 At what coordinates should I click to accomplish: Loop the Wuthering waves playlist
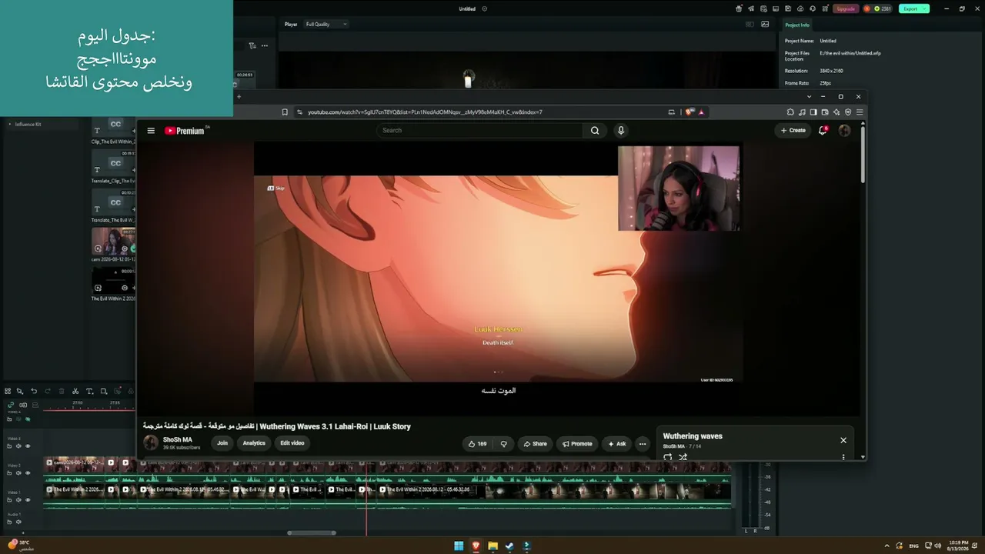point(667,457)
